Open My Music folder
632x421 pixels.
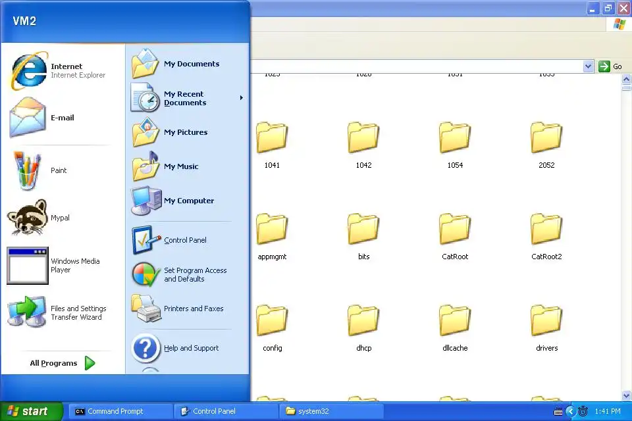pos(186,166)
